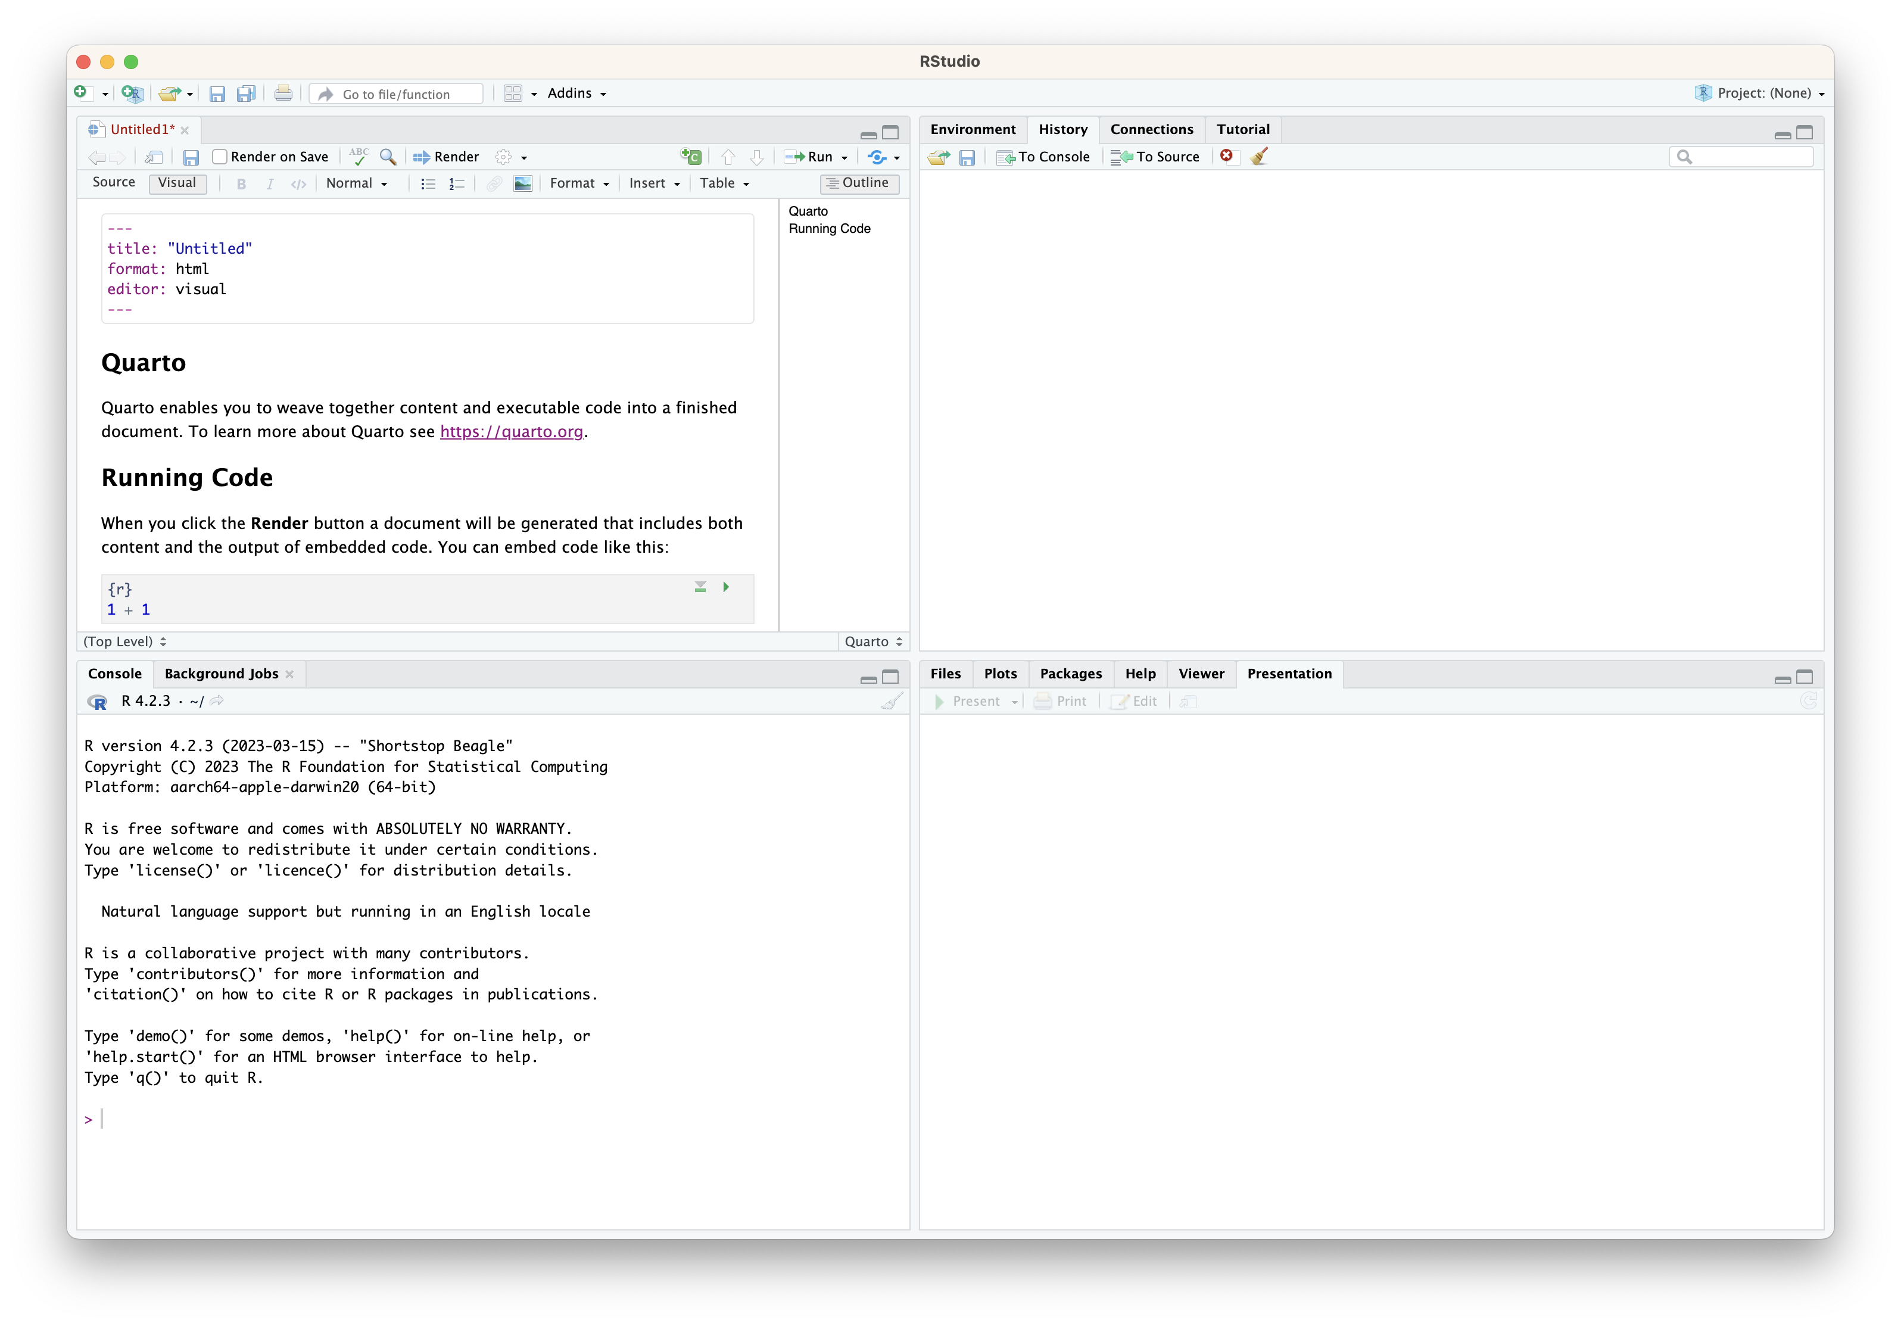Switch editor to Source mode
The image size is (1901, 1327).
(x=113, y=182)
